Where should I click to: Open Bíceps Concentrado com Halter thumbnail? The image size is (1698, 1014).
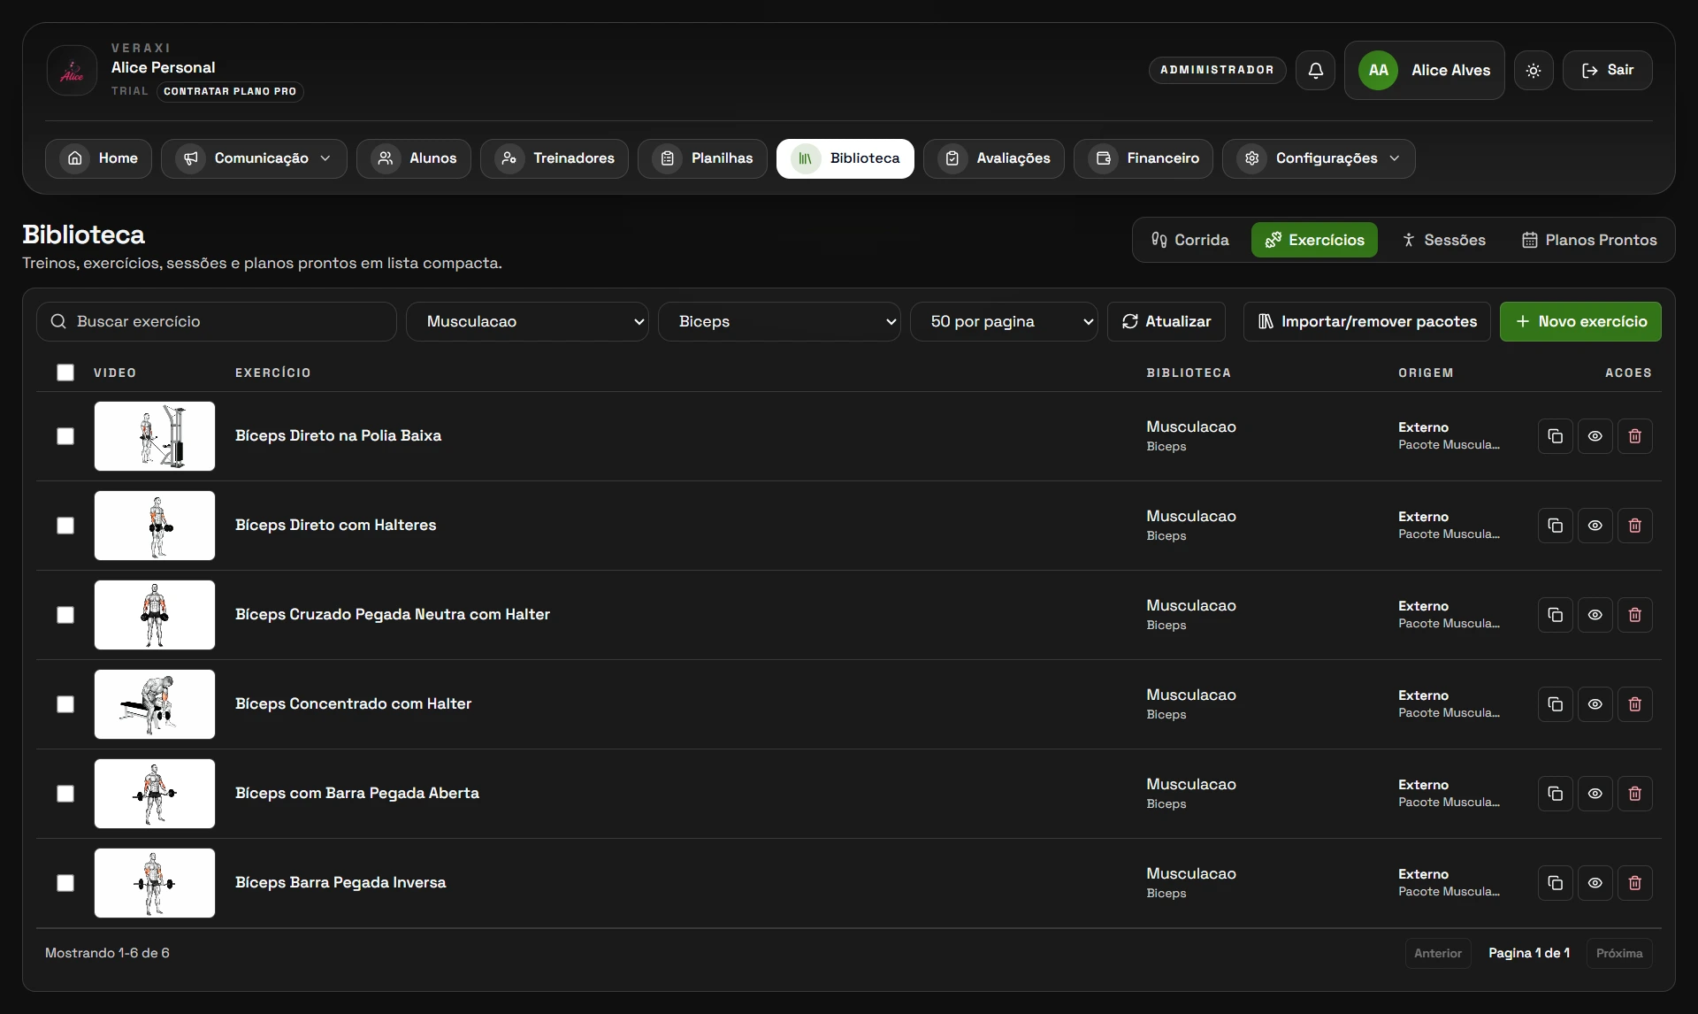click(x=155, y=704)
